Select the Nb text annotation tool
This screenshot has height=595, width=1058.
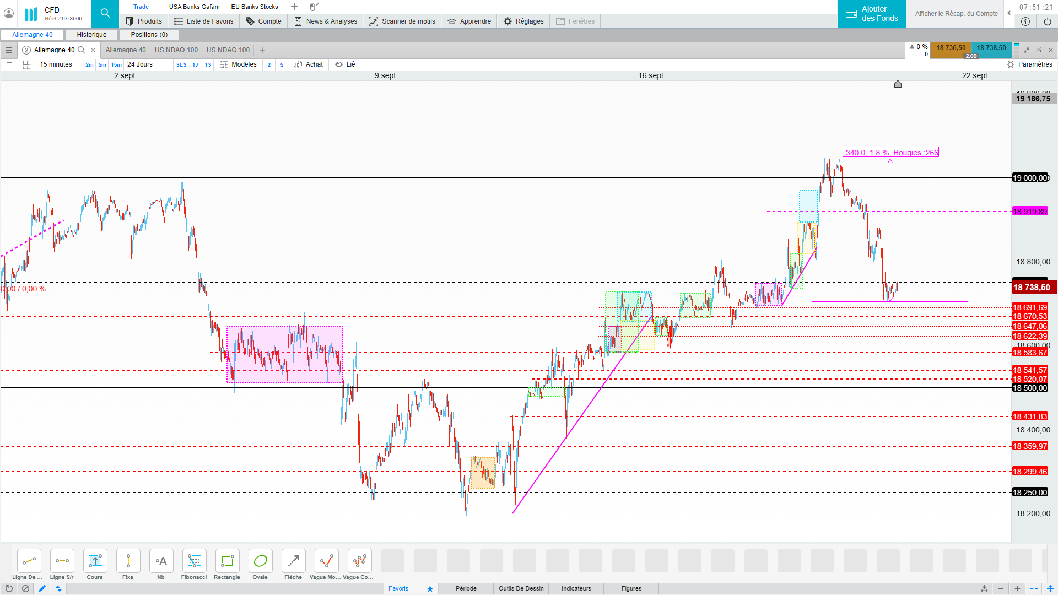pos(161,561)
